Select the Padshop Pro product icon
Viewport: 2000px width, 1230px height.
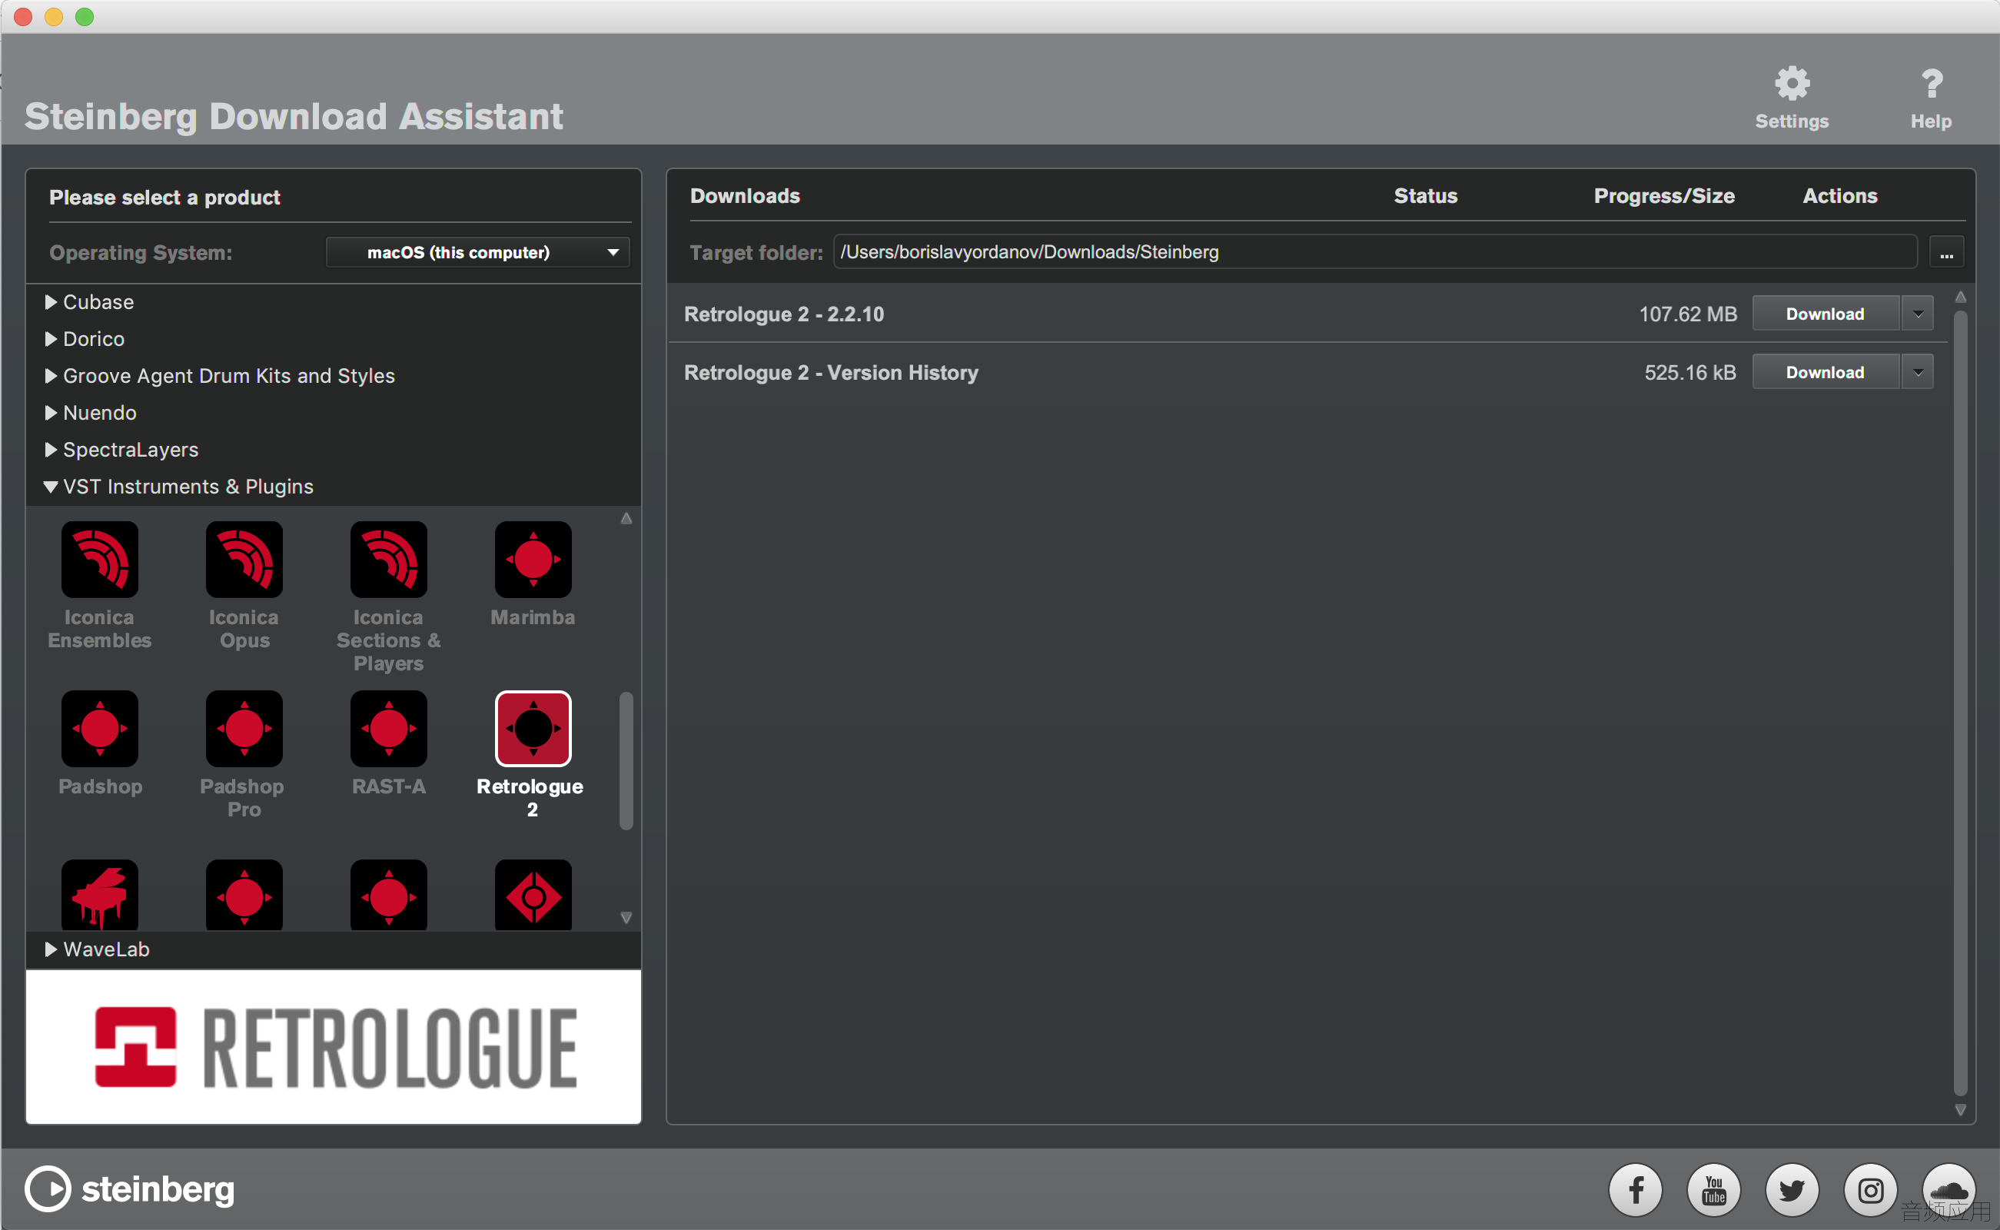pyautogui.click(x=244, y=729)
